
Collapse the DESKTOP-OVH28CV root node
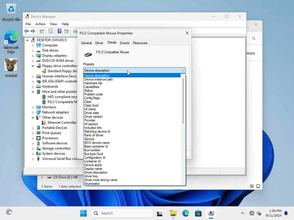(x=27, y=40)
